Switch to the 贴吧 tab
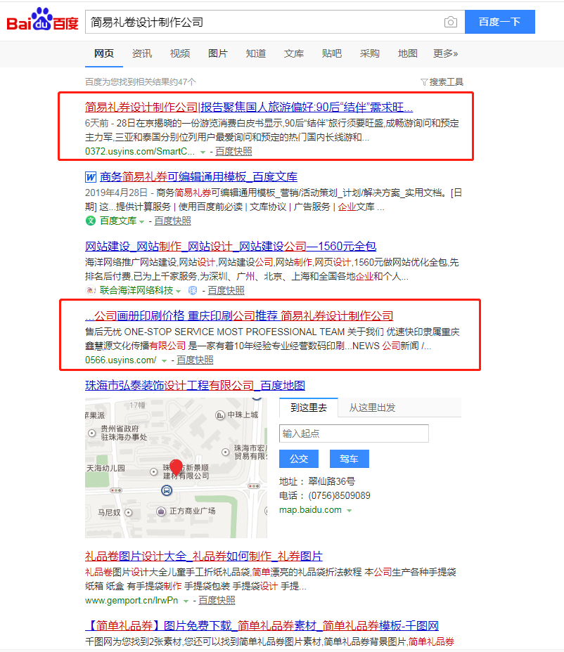564x652 pixels. tap(332, 53)
